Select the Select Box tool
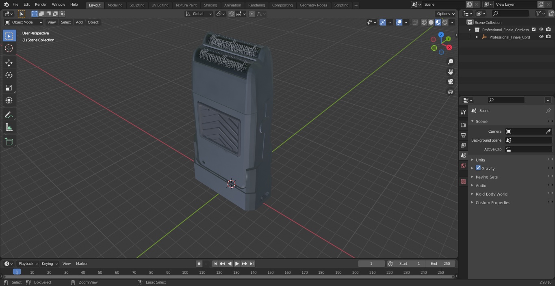This screenshot has width=555, height=286. (9, 36)
